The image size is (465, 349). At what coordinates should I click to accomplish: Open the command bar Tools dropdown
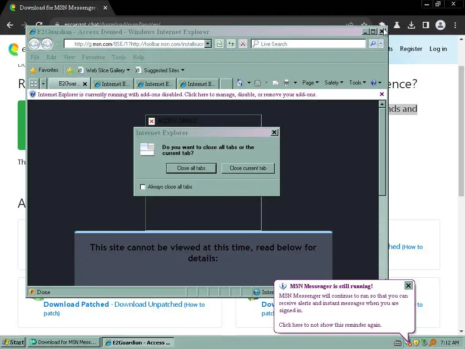click(357, 83)
